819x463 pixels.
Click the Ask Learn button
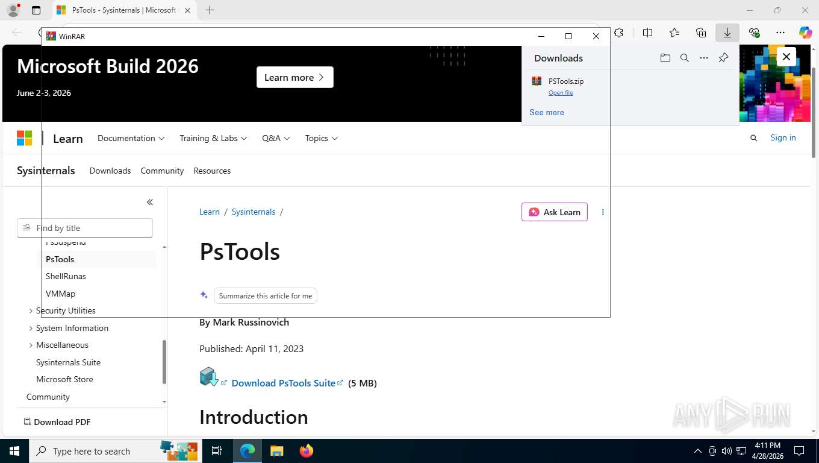[555, 212]
